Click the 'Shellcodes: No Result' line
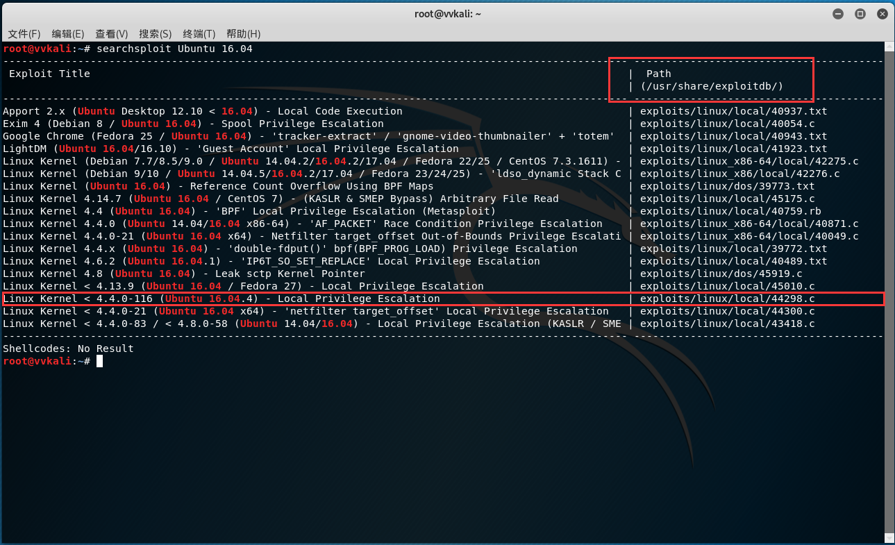Viewport: 895px width, 545px height. tap(68, 349)
